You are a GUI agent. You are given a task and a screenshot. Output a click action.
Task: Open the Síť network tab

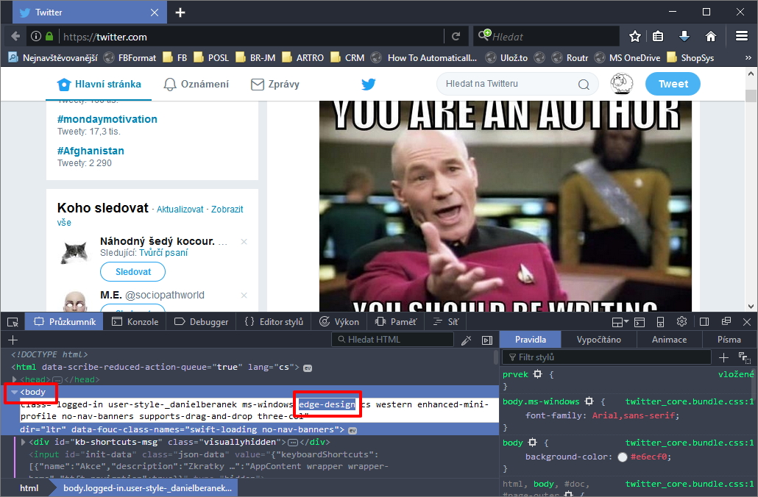pyautogui.click(x=446, y=322)
